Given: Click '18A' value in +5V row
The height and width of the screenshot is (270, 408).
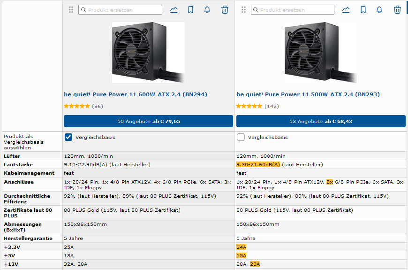Looking at the screenshot, I should pos(69,255).
